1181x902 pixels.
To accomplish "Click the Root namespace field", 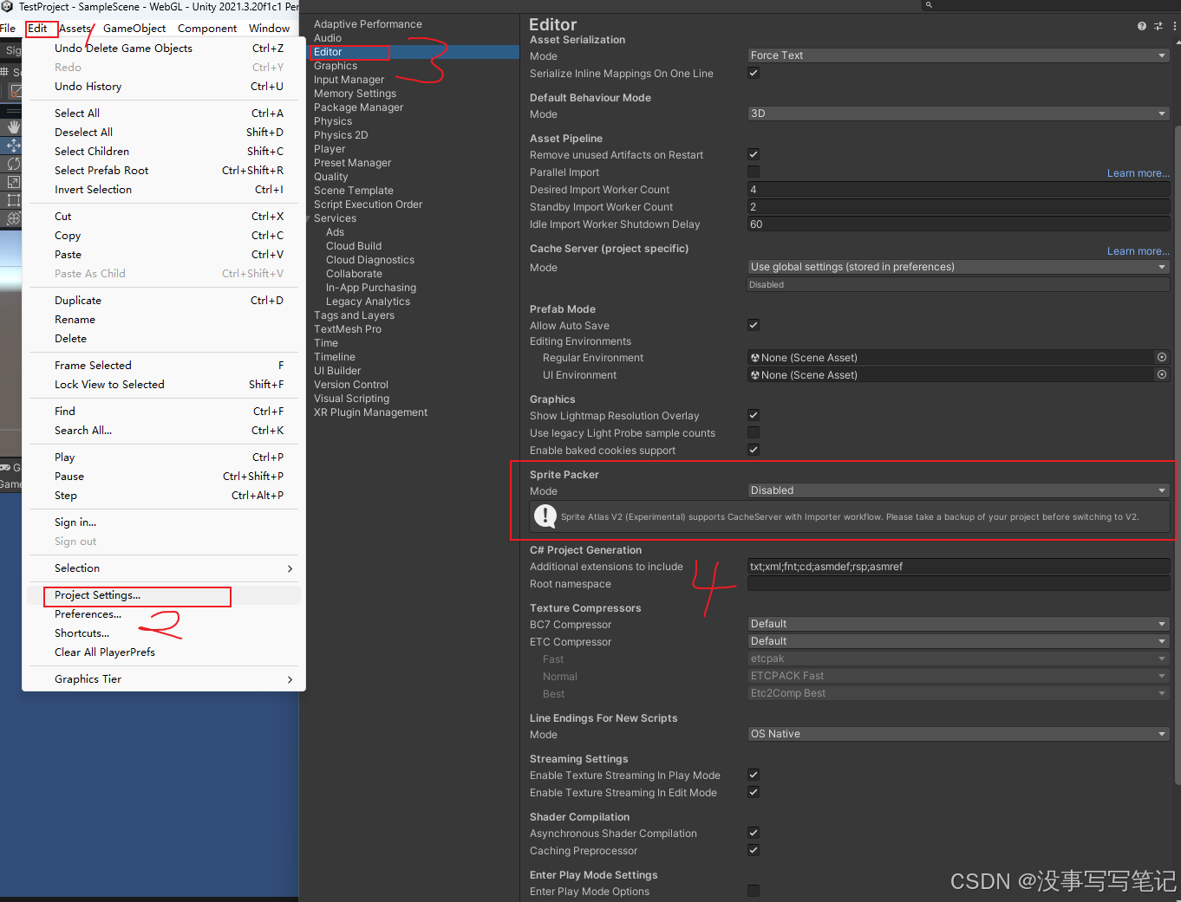I will click(x=958, y=583).
